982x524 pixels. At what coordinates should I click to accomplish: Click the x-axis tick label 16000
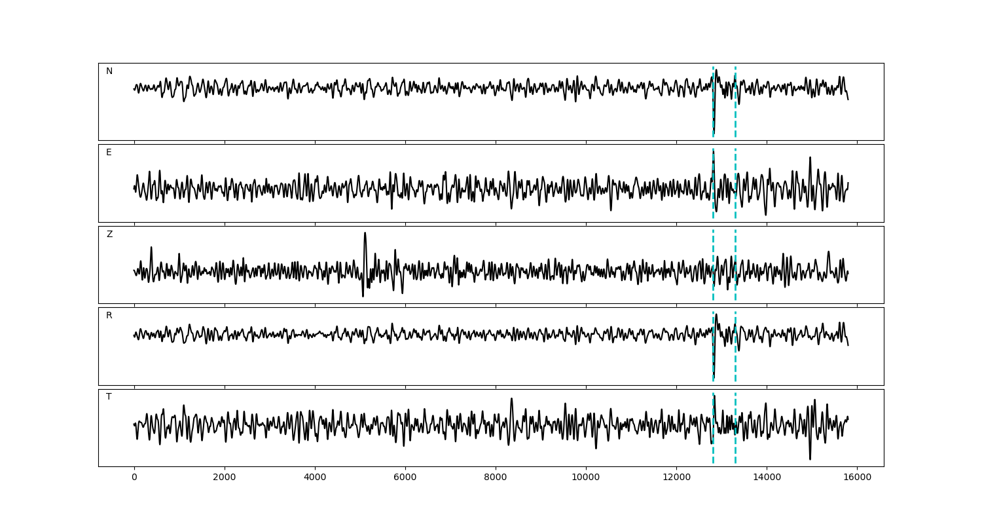tap(857, 477)
